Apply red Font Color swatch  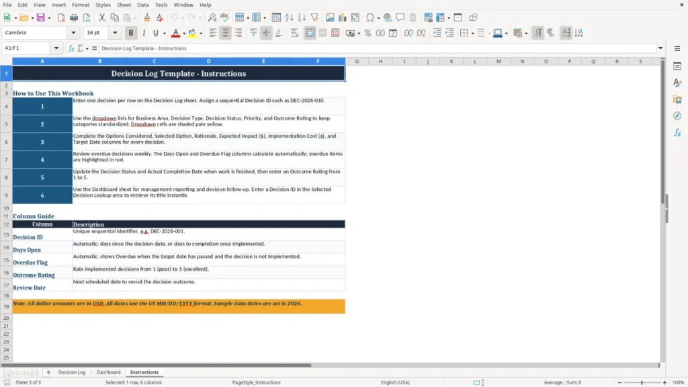click(175, 33)
